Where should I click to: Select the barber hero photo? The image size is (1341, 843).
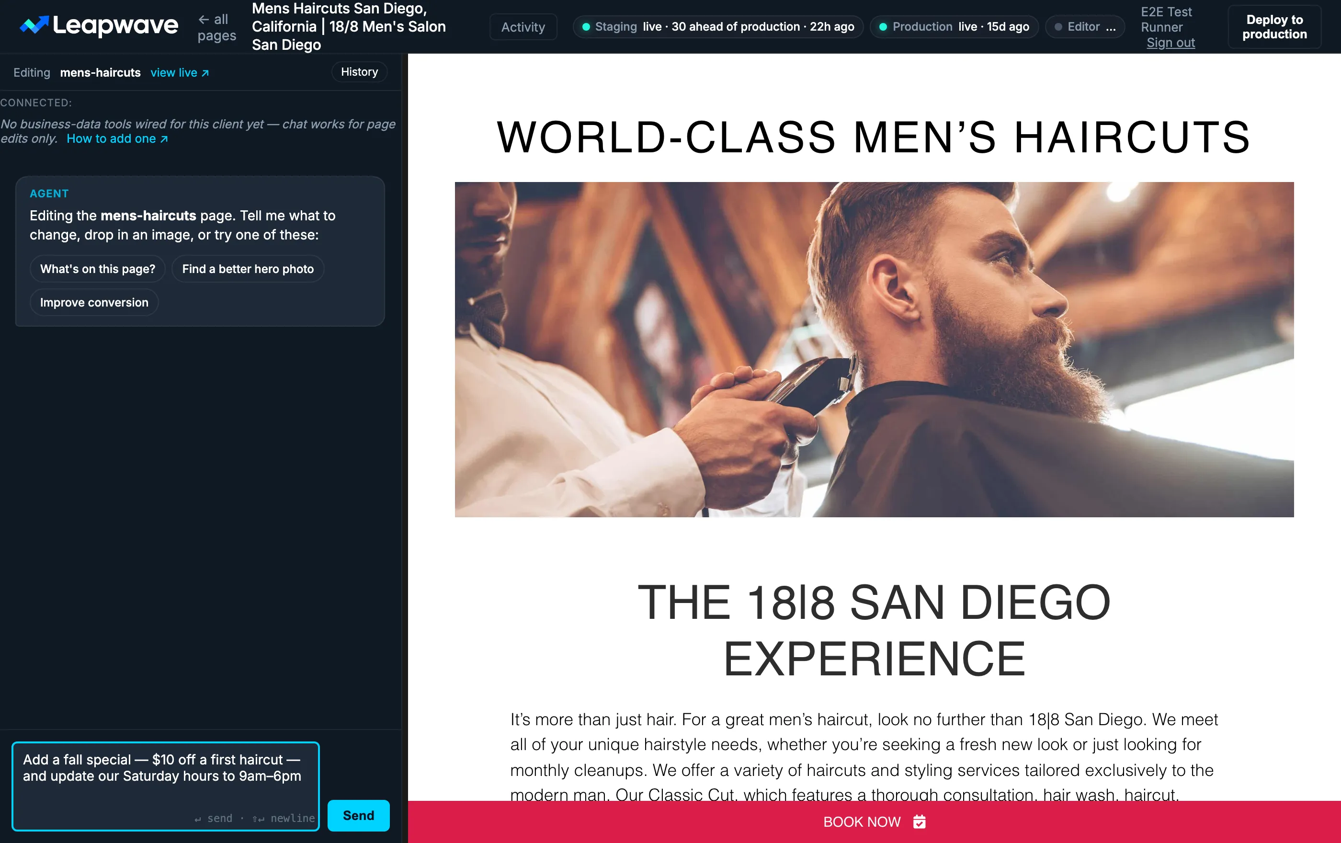875,350
